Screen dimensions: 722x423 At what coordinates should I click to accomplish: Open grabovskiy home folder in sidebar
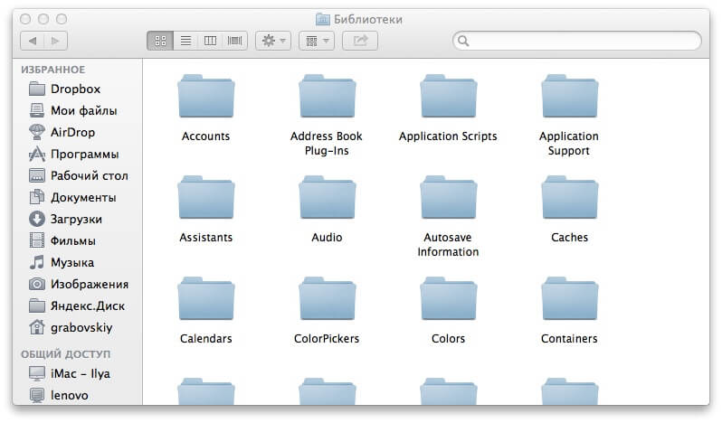pyautogui.click(x=71, y=327)
